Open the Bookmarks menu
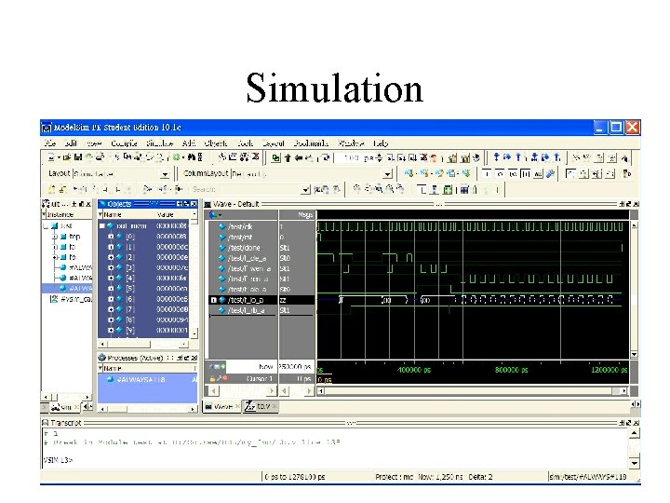 311,143
